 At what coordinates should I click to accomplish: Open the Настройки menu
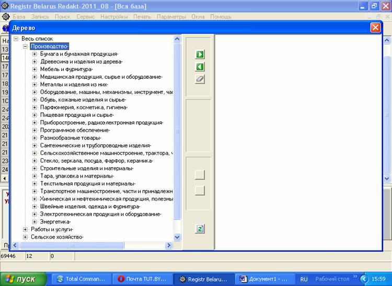pos(113,17)
